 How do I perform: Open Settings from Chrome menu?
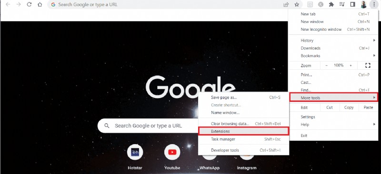click(x=333, y=117)
